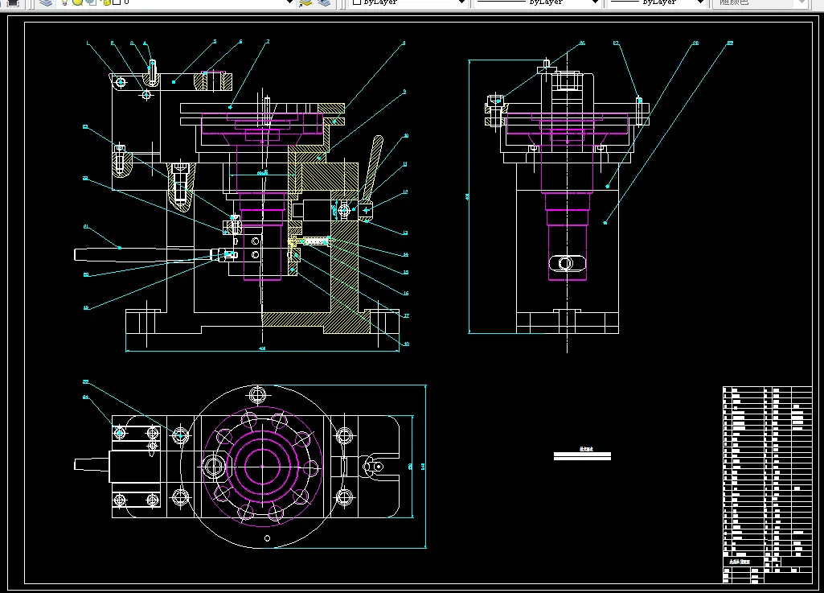The image size is (824, 593).
Task: Toggle freeze/thaw sun icon for layer 0
Action: 77,2
